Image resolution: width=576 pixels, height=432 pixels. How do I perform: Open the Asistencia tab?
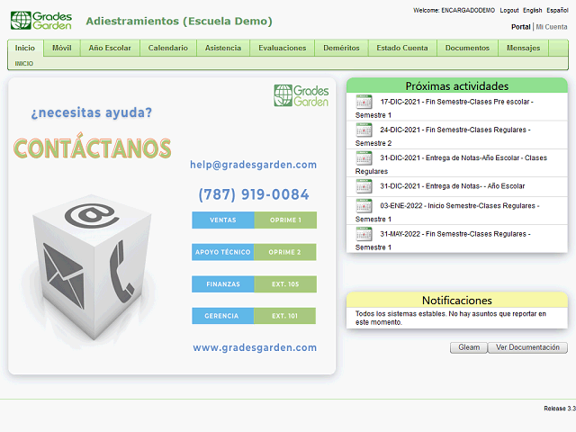coord(223,48)
